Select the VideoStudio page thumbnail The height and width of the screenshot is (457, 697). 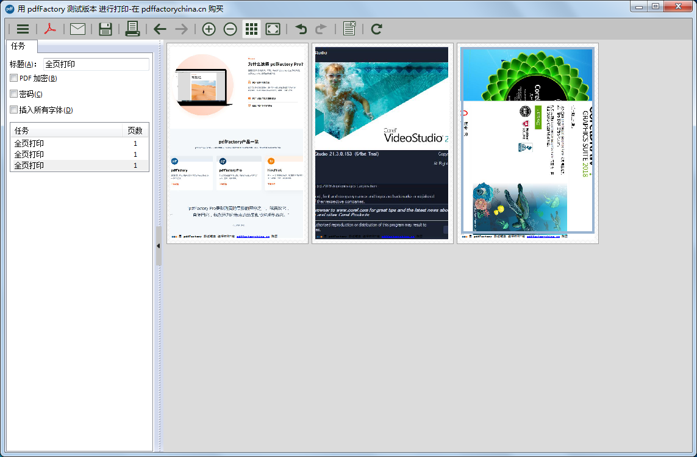click(x=382, y=143)
